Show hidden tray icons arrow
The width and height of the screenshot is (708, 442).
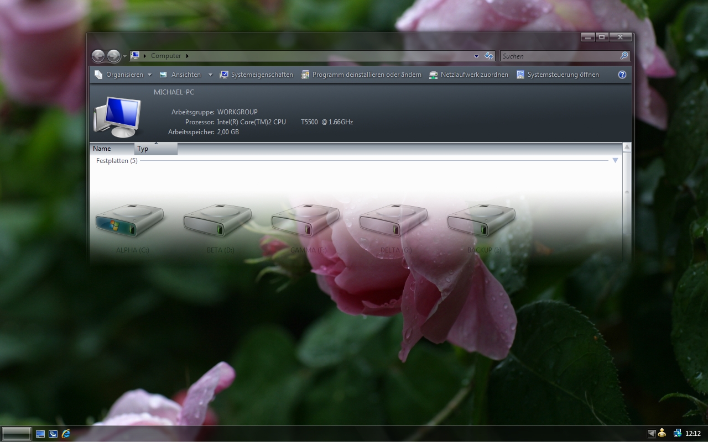pos(652,434)
